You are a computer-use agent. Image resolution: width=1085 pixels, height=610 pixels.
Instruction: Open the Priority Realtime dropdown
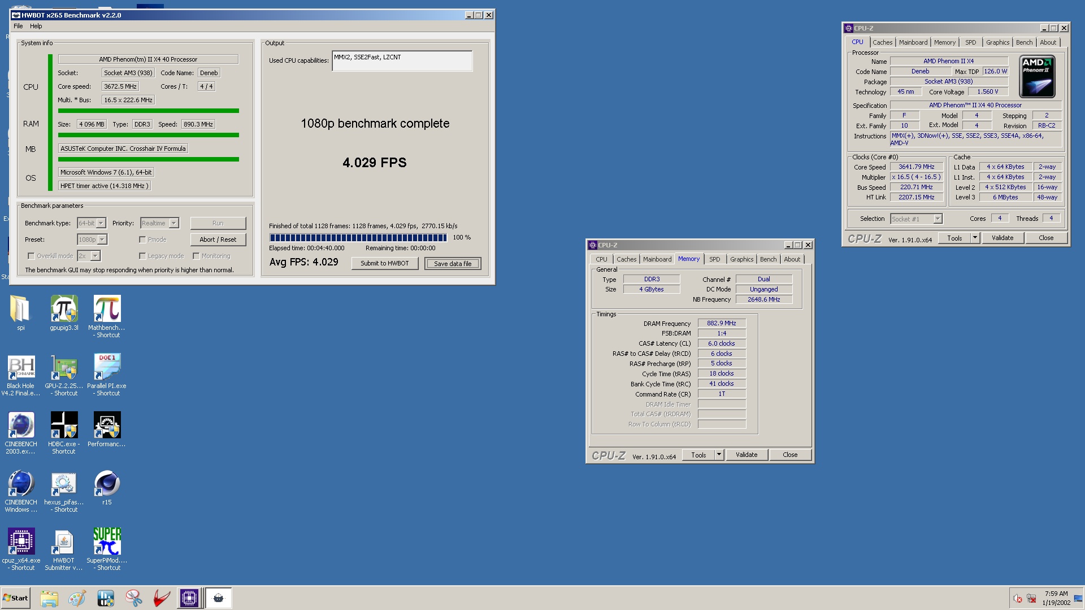(174, 223)
